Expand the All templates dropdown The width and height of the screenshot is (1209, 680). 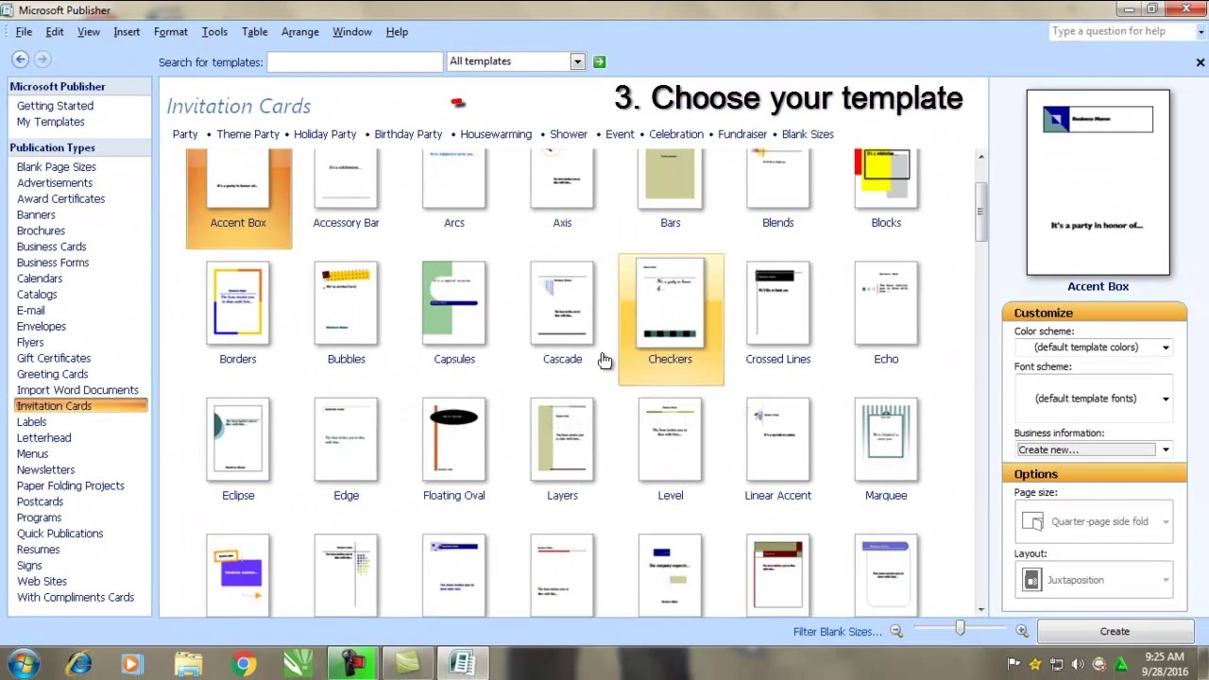click(x=577, y=61)
